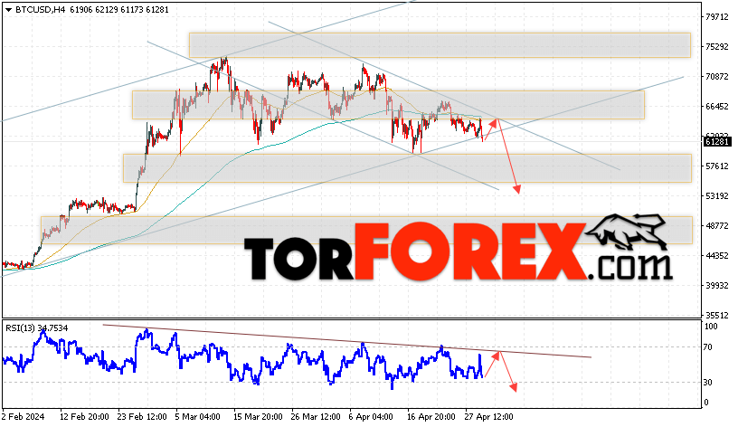Click the 53192 price axis label
The image size is (738, 427).
717,195
